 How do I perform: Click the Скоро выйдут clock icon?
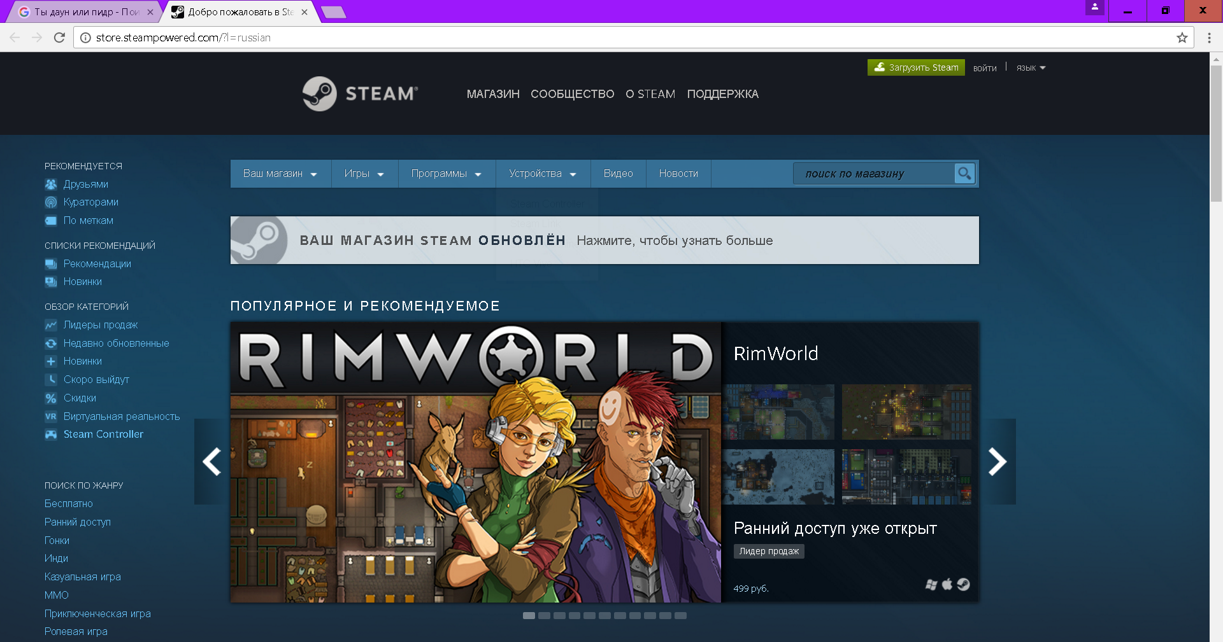(x=51, y=380)
